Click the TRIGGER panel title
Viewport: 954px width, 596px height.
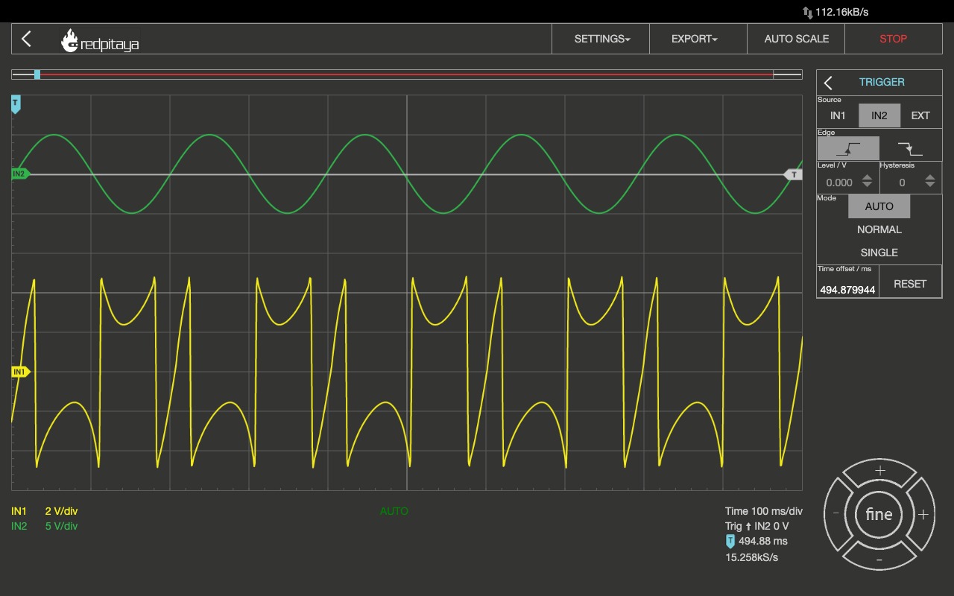(x=882, y=82)
